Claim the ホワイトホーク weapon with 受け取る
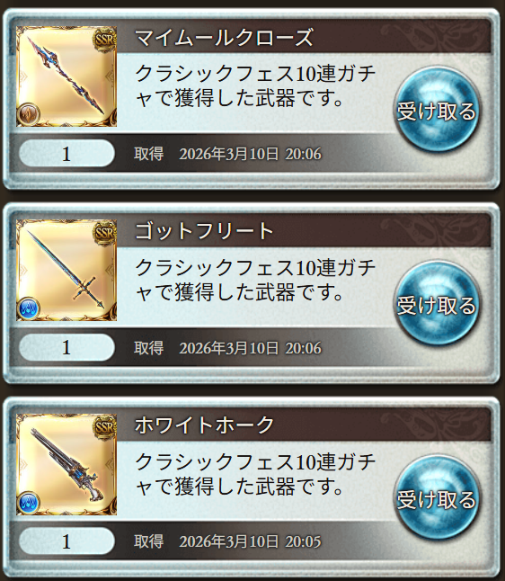Viewport: 505px width, 581px height. pos(437,498)
